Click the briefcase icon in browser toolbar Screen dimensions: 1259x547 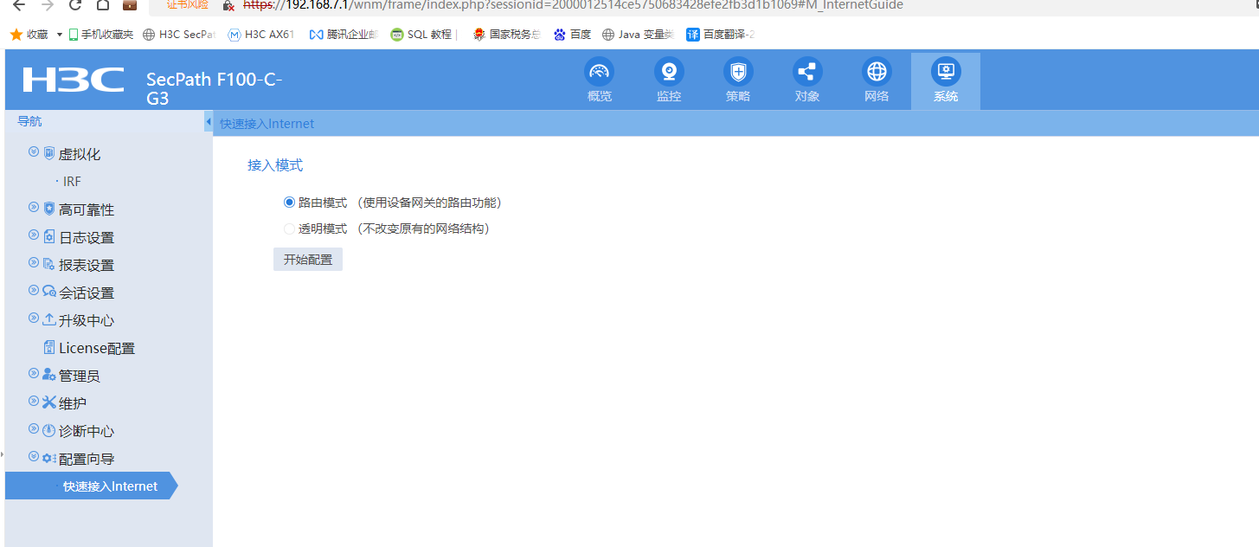(x=130, y=4)
